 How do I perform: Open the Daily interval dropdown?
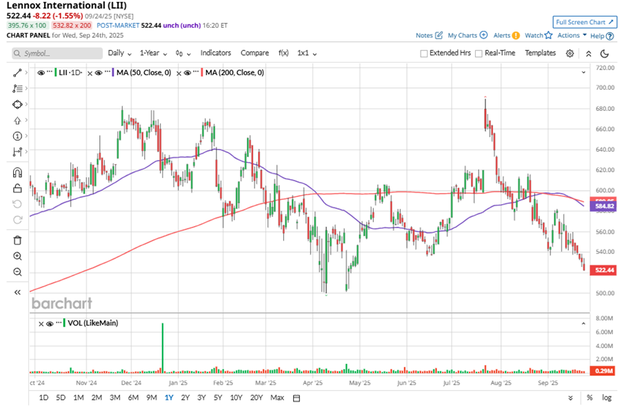(119, 53)
